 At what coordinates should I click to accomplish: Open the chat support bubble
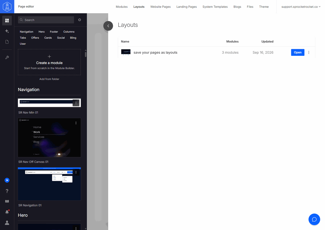(x=314, y=219)
